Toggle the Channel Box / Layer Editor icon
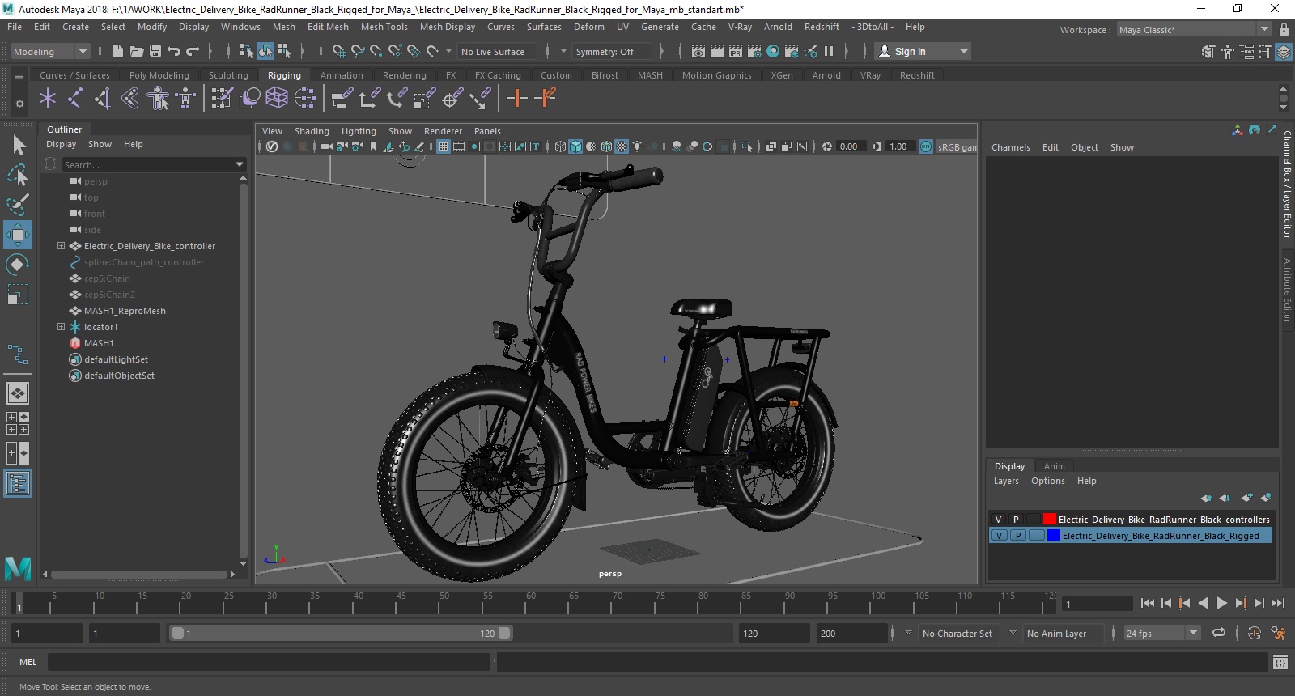The width and height of the screenshot is (1295, 696). click(1284, 51)
